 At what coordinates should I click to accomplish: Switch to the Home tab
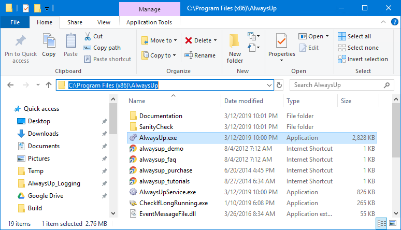[x=45, y=22]
